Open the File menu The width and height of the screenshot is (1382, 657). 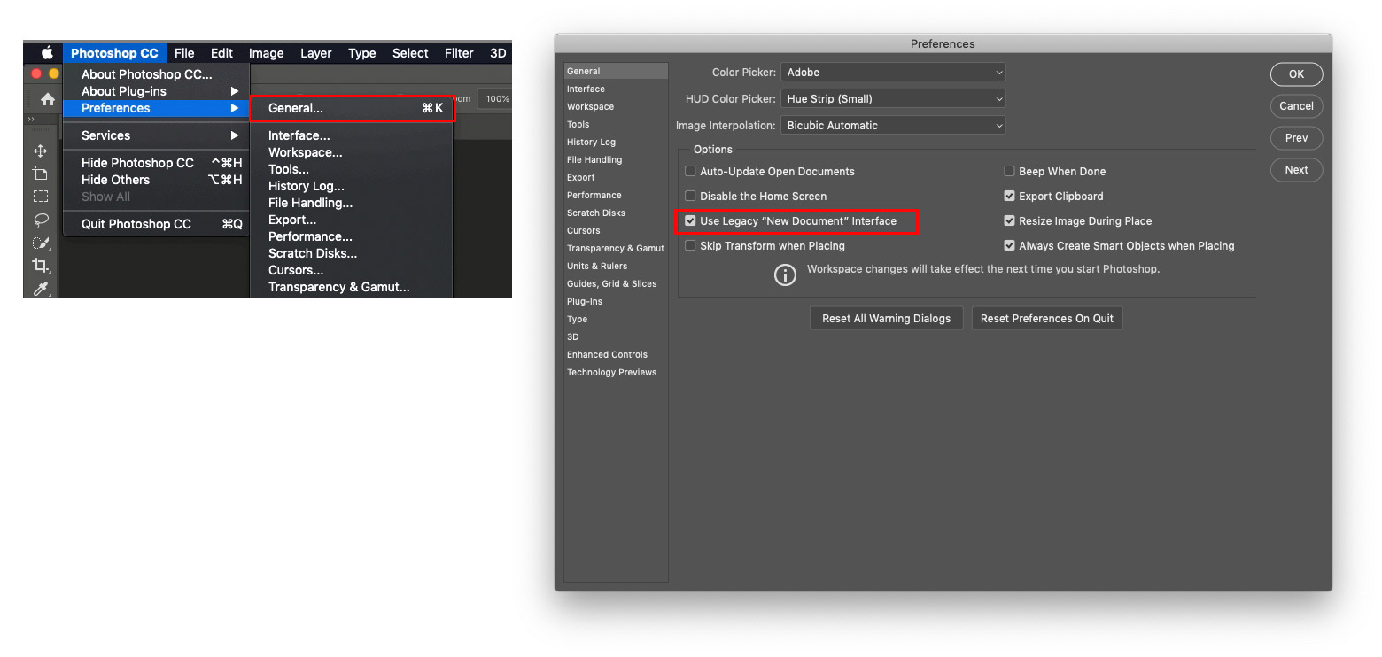pos(184,53)
